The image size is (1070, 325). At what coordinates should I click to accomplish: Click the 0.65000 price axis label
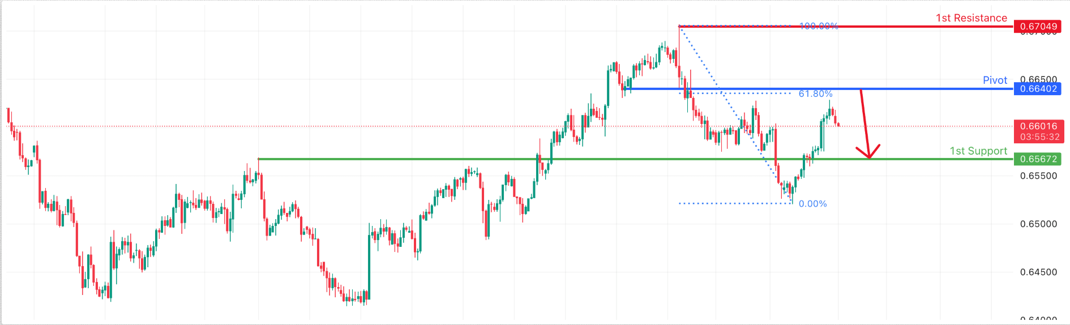point(1038,224)
